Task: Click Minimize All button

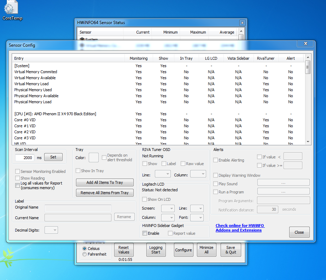Action: click(x=206, y=250)
